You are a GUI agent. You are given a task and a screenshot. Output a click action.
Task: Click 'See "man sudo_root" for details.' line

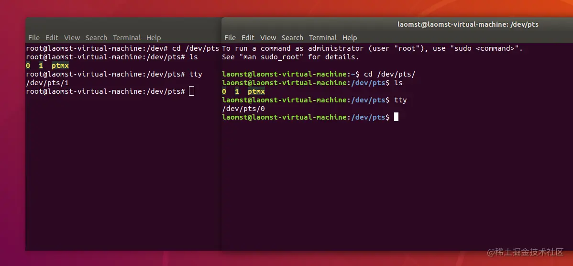[290, 57]
